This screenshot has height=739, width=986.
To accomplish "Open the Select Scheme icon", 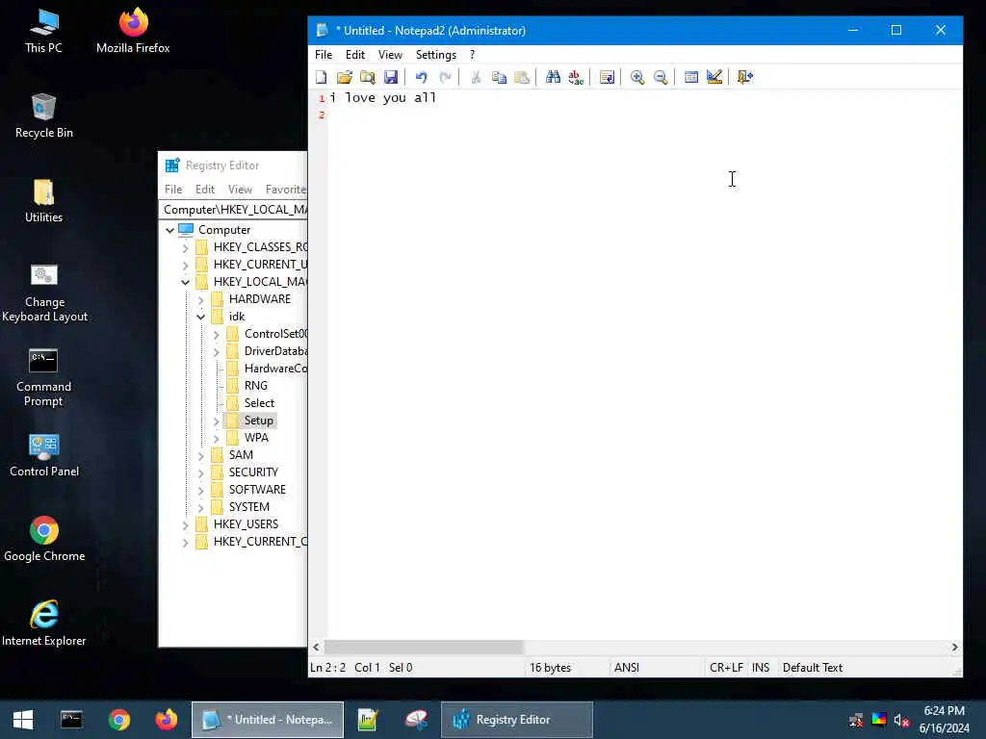I will [691, 77].
